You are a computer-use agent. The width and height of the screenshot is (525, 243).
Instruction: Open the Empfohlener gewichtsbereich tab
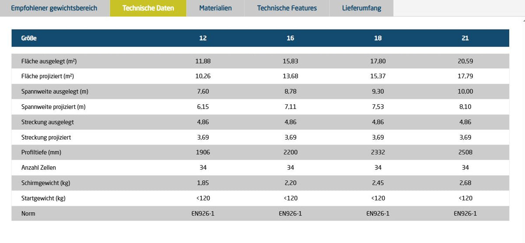[54, 8]
